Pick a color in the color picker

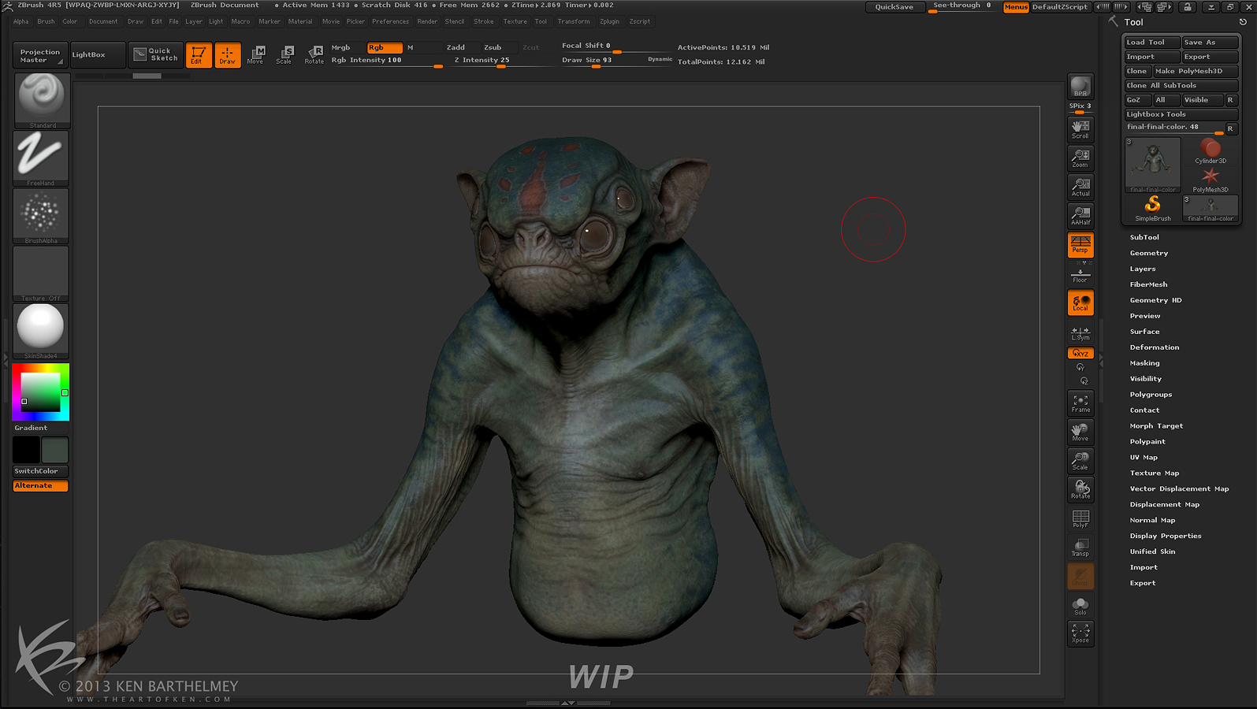[40, 392]
